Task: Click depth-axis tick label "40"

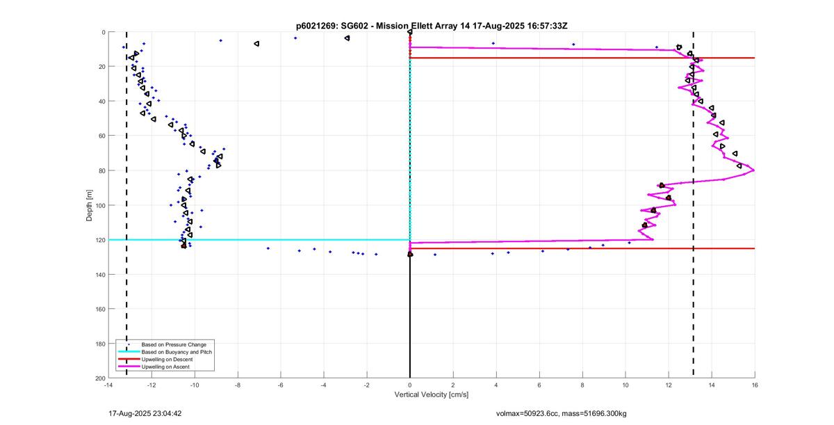Action: coord(101,101)
